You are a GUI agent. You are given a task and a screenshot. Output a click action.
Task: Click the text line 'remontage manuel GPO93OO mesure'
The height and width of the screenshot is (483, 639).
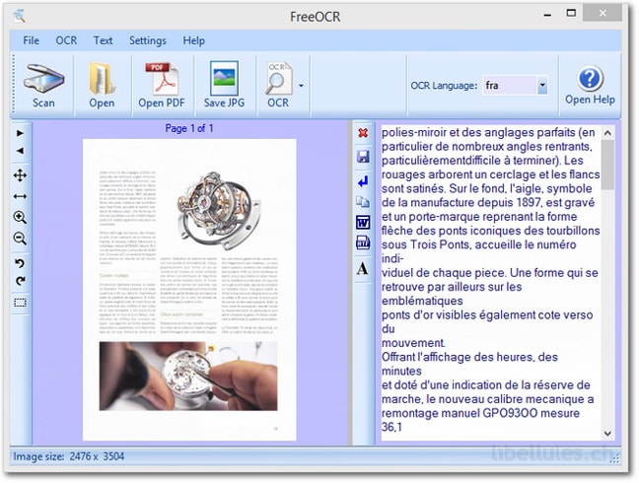[480, 413]
